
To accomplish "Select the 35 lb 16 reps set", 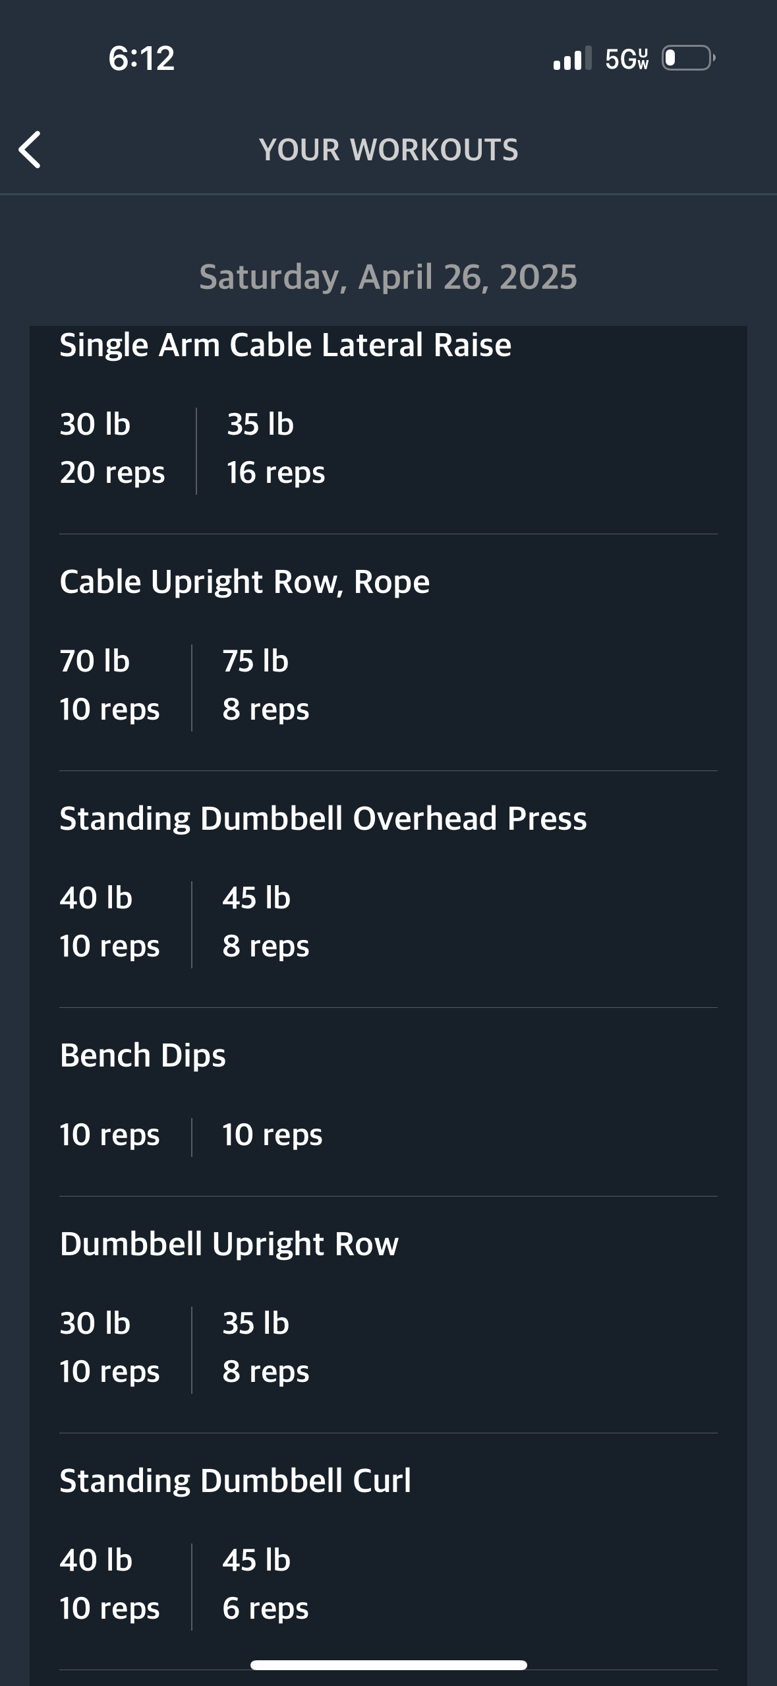I will (275, 449).
